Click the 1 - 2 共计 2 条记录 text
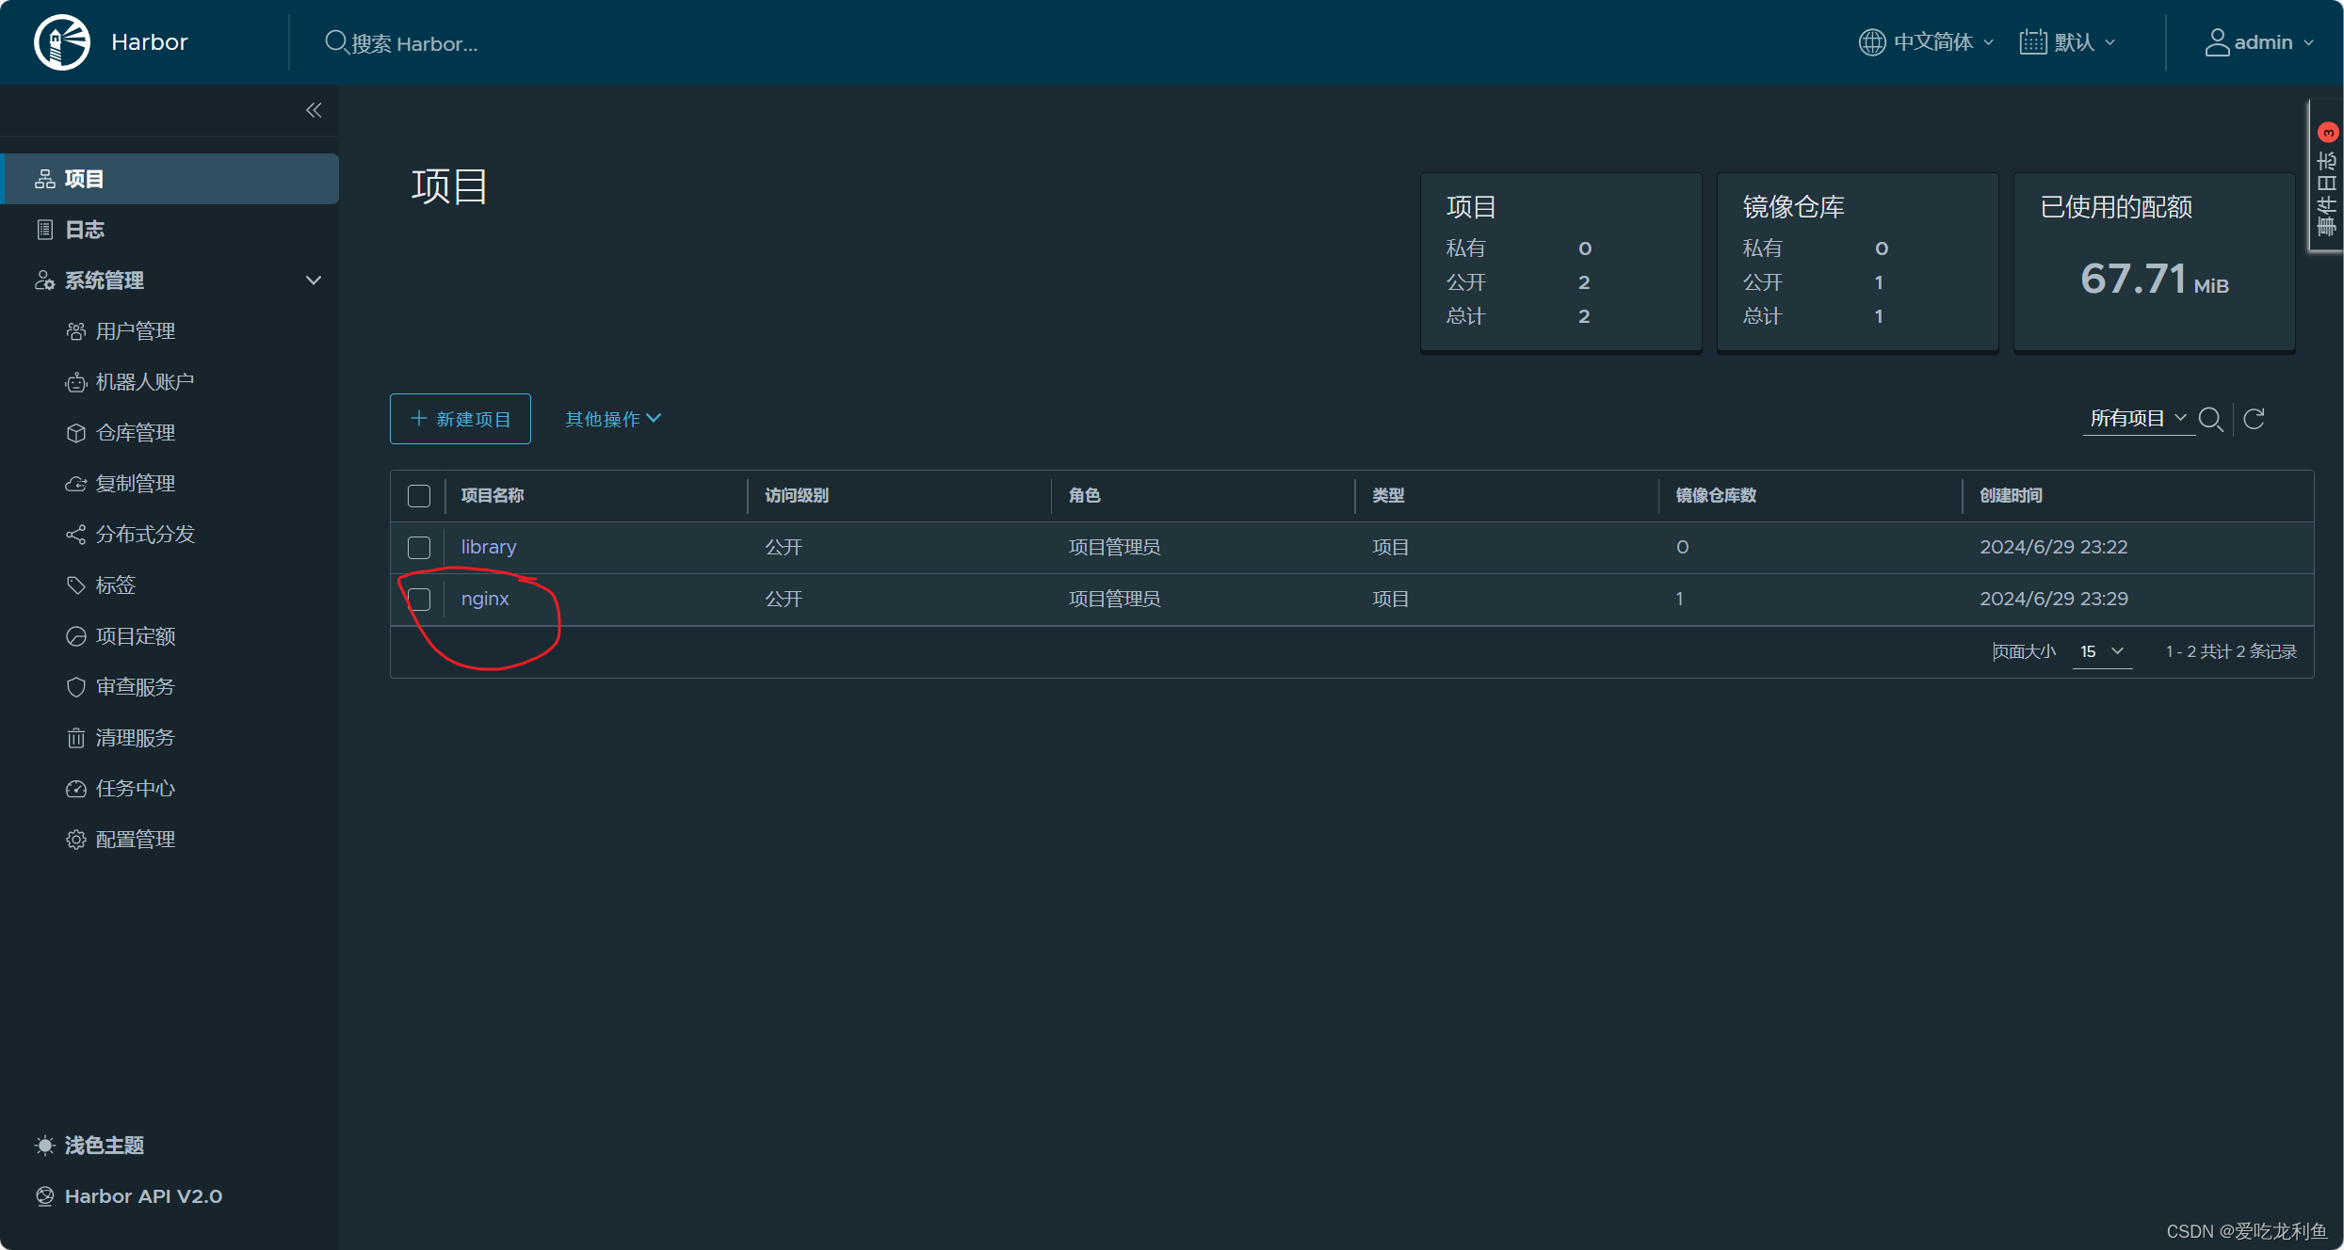2344x1250 pixels. click(x=2231, y=651)
